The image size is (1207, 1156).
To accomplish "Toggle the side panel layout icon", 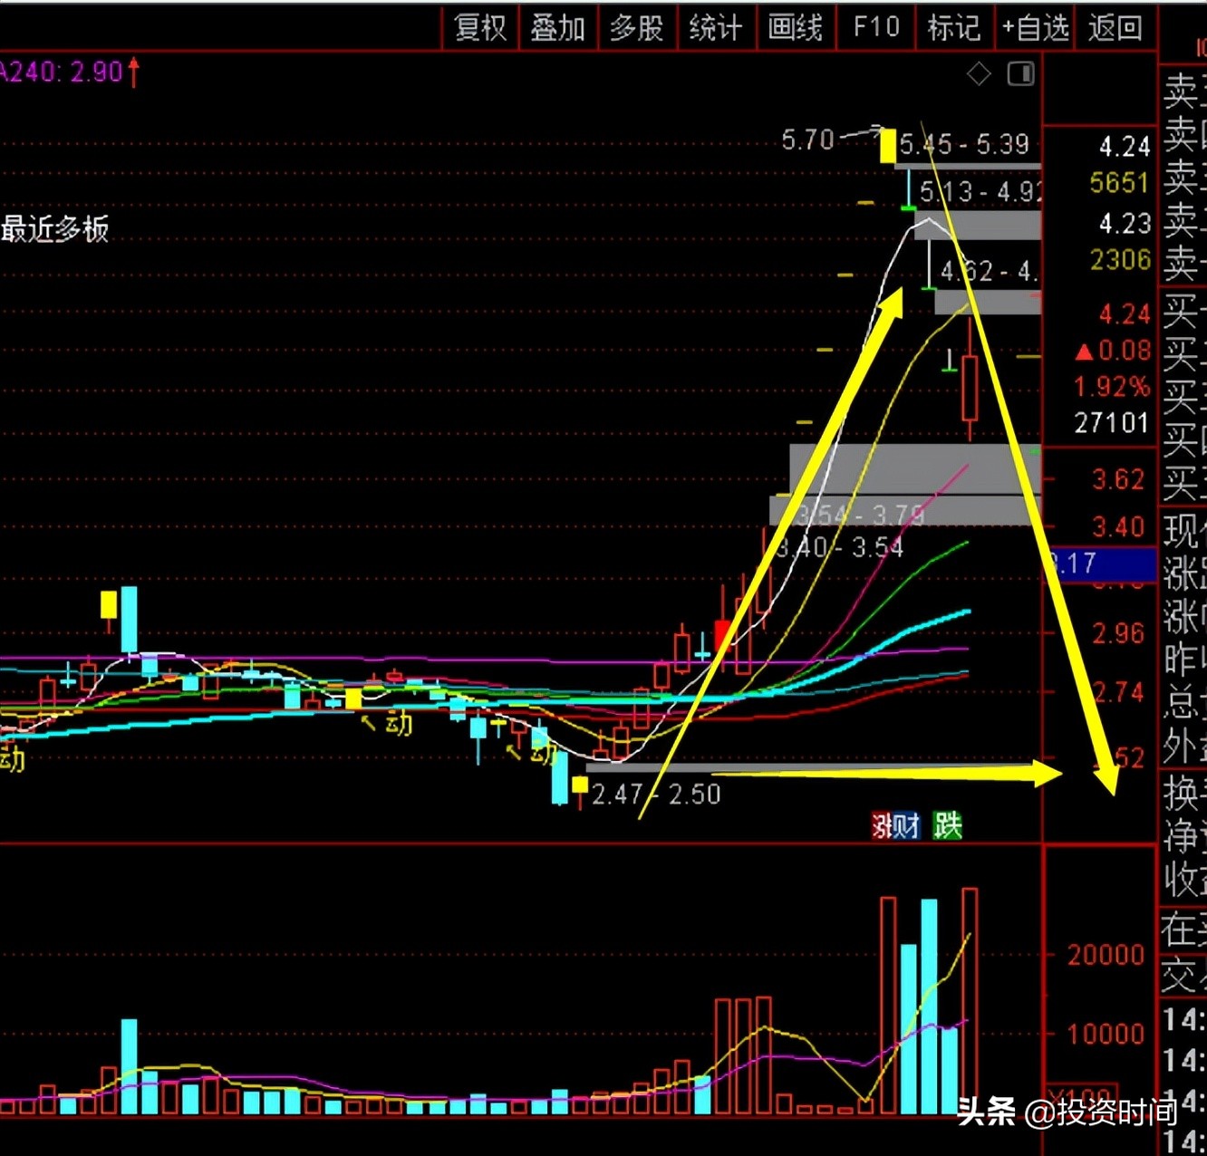I will pyautogui.click(x=1021, y=73).
